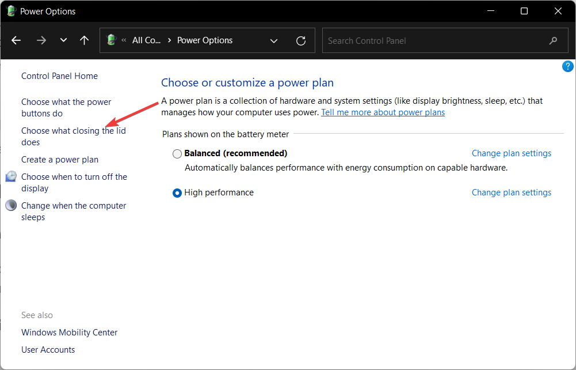This screenshot has height=370, width=576.
Task: Open help via the question mark icon
Action: 567,67
